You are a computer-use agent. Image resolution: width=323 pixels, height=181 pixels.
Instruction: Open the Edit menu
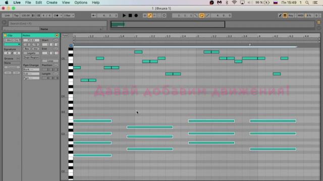coord(38,3)
